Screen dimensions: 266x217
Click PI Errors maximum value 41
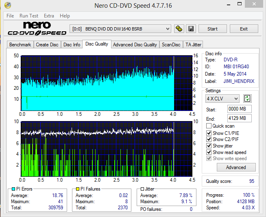point(60,202)
